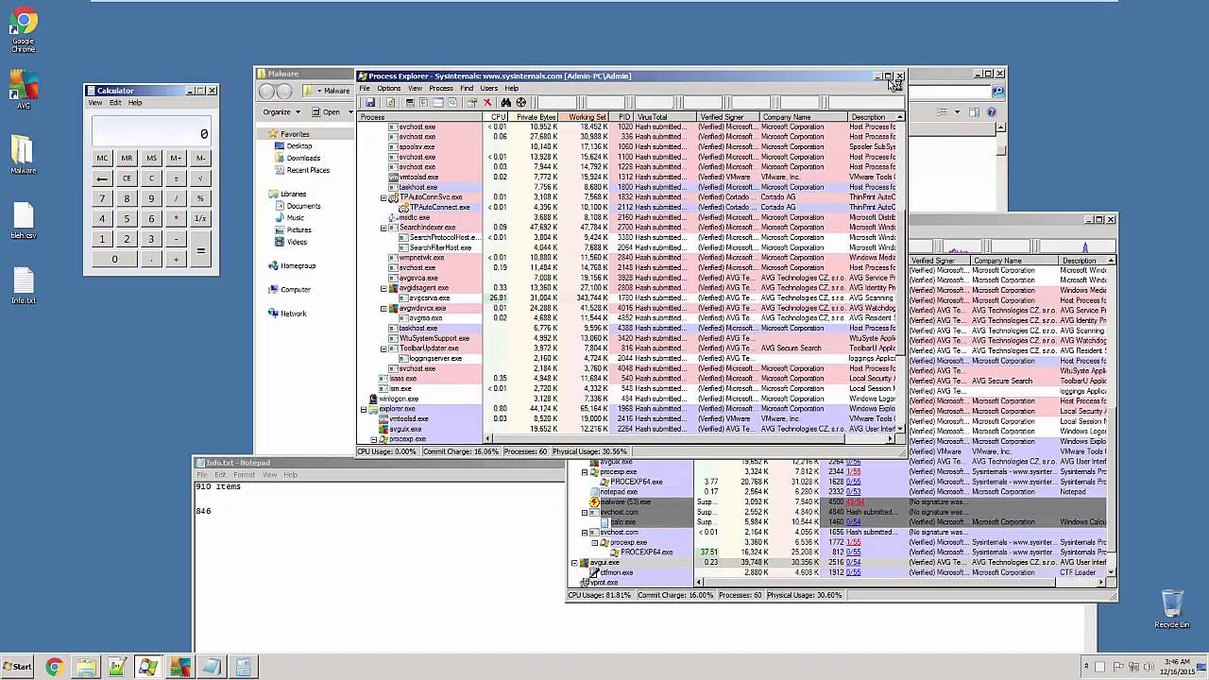Select the notepad.exe process row
1209x680 pixels.
[x=839, y=492]
